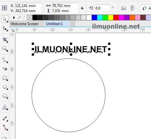Click the Mirror horizontally button
The height and width of the screenshot is (139, 151).
[x=124, y=8]
